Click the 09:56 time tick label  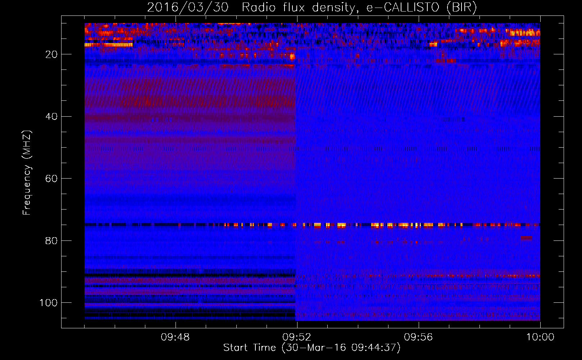(418, 337)
